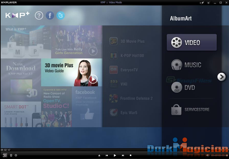Open the Open TV Studio C tile
This screenshot has height=159, width=229.
(56, 107)
